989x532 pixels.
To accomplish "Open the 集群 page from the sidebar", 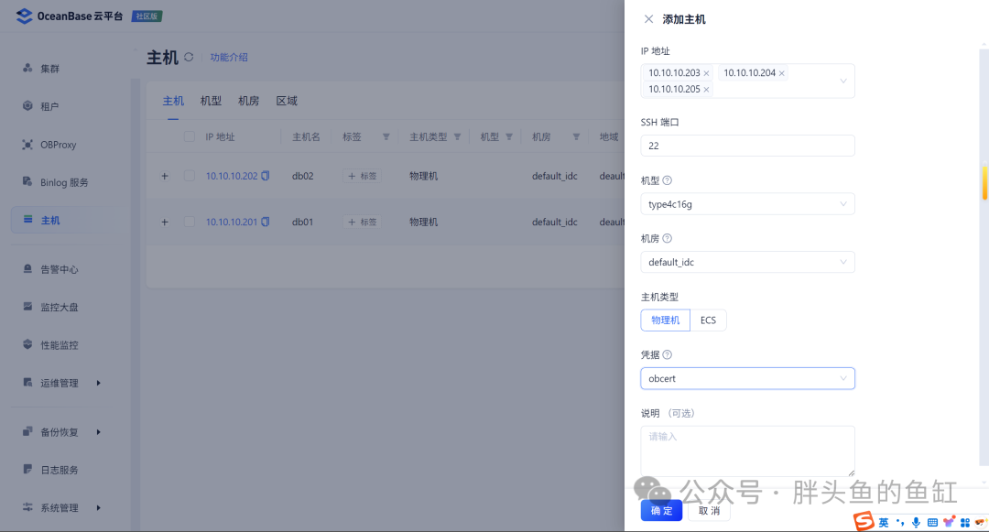I will click(x=49, y=69).
